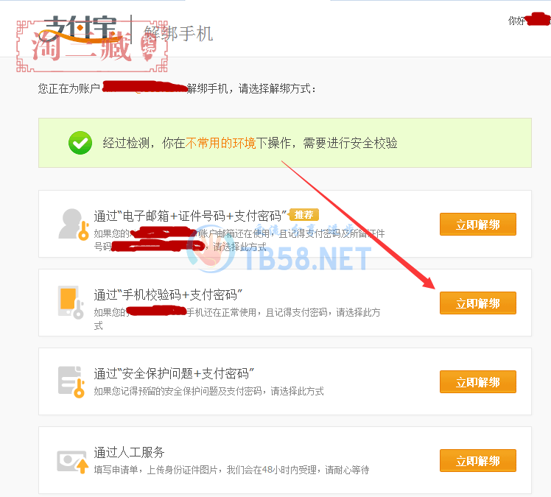Viewport: 551px width, 497px height.
Task: Click the green checkmark success icon
Action: click(80, 143)
